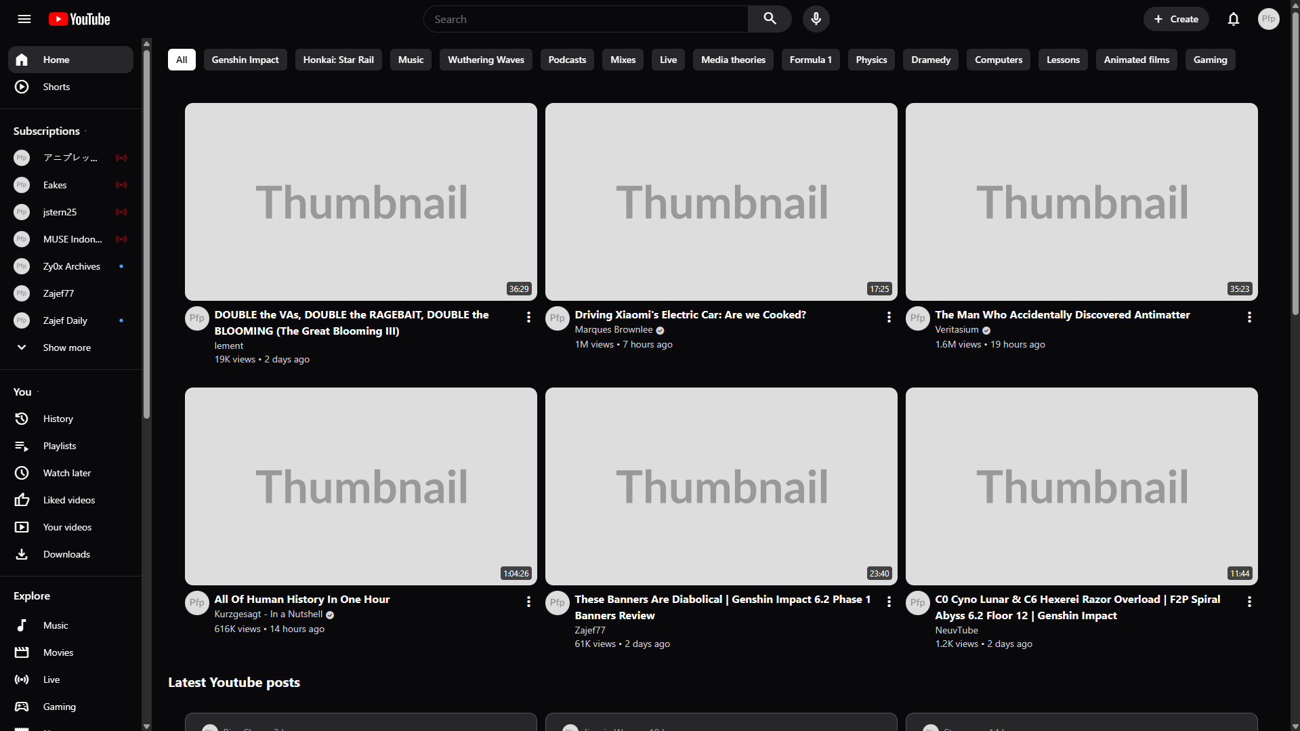1300x731 pixels.
Task: Select the Genshin Impact chip
Action: (x=245, y=60)
